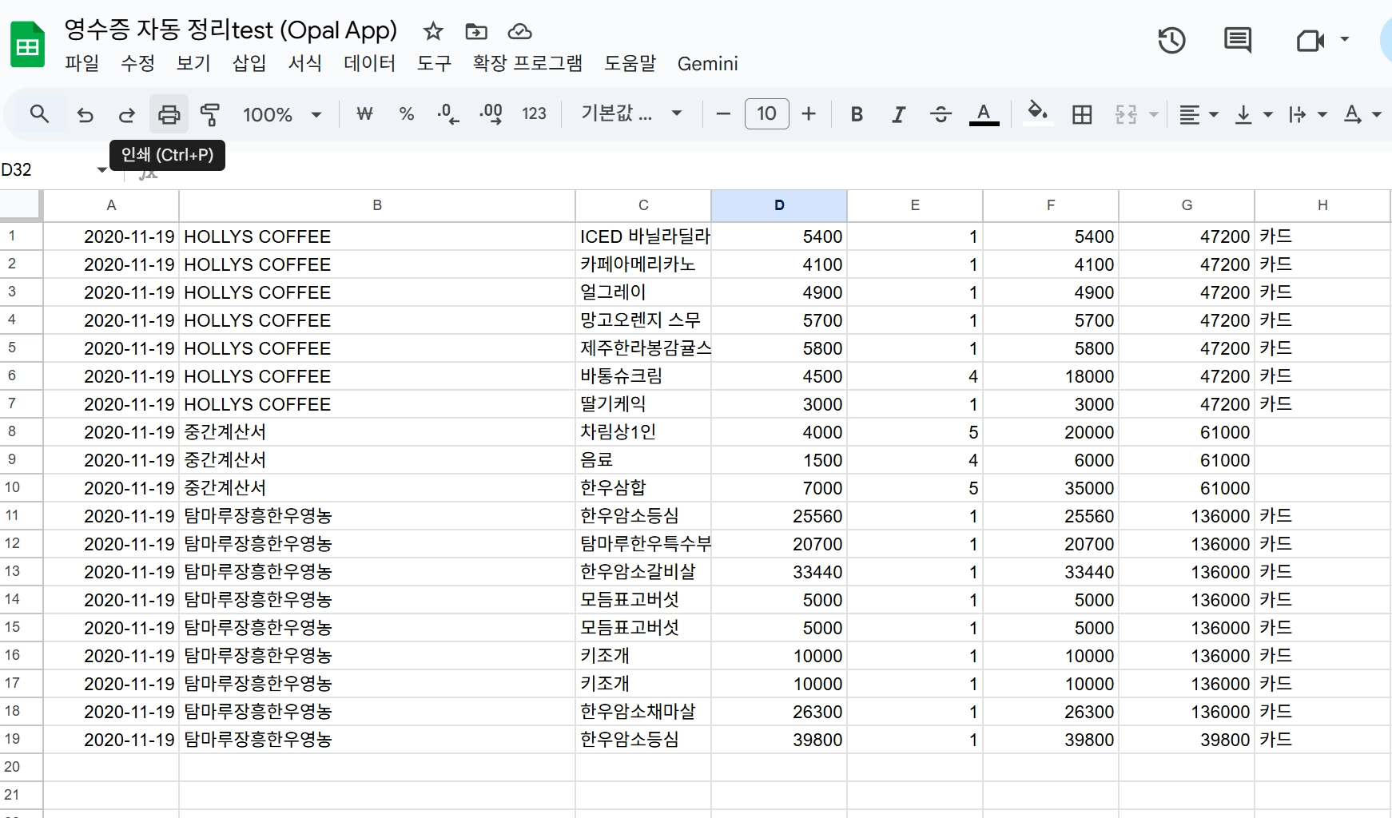Increase decimal places

[x=491, y=114]
